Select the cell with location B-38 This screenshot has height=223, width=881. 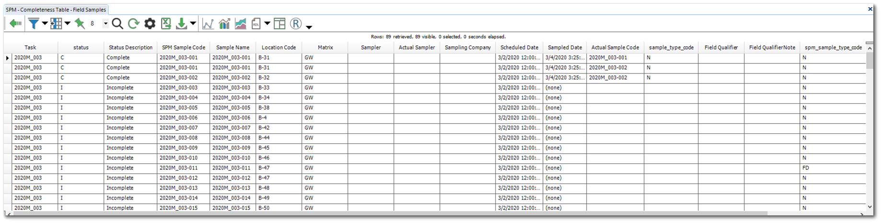point(278,108)
